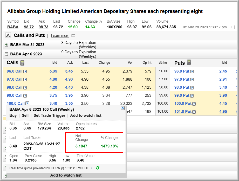Viewport: 239px width, 181px height.
Task: Click 97.0 Call bid 4.80
Action: (53, 79)
